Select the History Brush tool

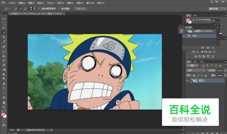click(4, 60)
